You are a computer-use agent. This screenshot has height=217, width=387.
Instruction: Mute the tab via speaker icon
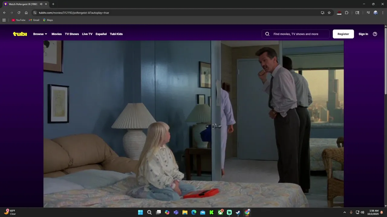(x=41, y=4)
